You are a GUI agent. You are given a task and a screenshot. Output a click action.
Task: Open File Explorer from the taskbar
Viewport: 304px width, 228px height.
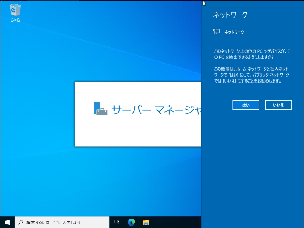click(x=146, y=222)
